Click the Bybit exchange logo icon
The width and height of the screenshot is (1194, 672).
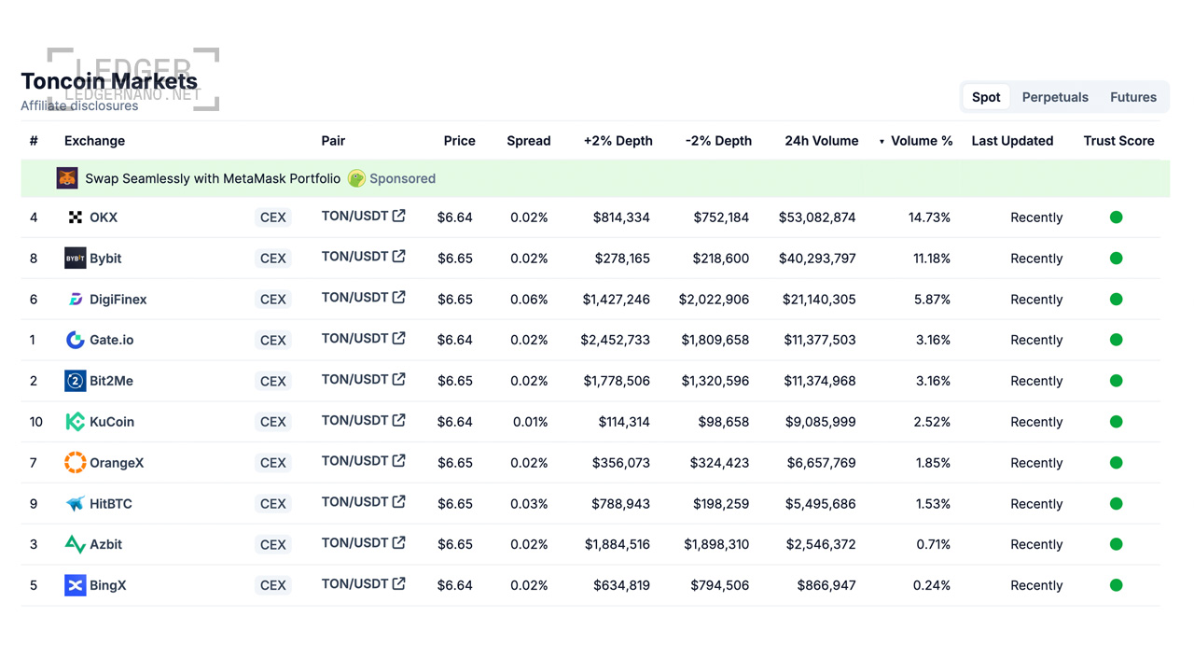(76, 259)
